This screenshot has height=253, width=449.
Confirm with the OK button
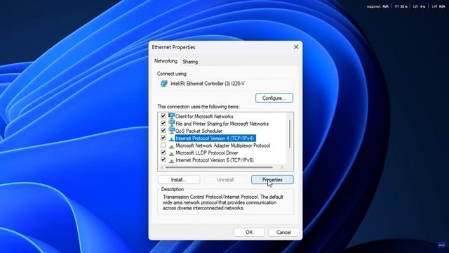tap(249, 233)
